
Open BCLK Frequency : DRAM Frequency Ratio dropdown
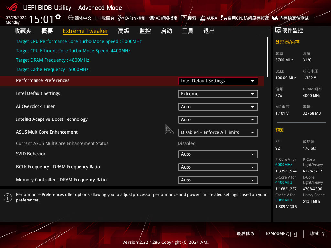coord(218,167)
